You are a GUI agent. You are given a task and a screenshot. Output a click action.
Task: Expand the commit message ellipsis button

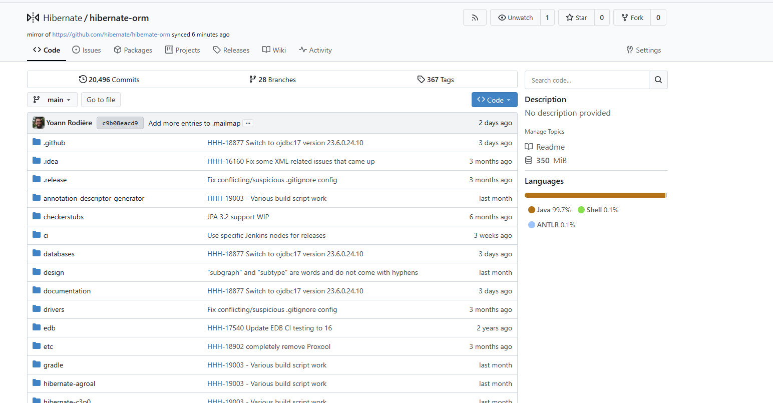tap(248, 123)
